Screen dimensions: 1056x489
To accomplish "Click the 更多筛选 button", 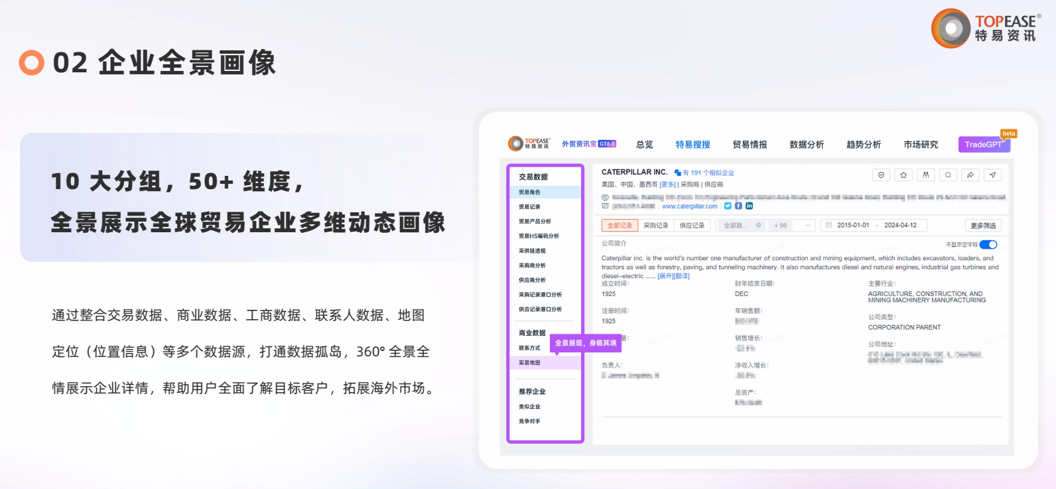I will tap(983, 226).
